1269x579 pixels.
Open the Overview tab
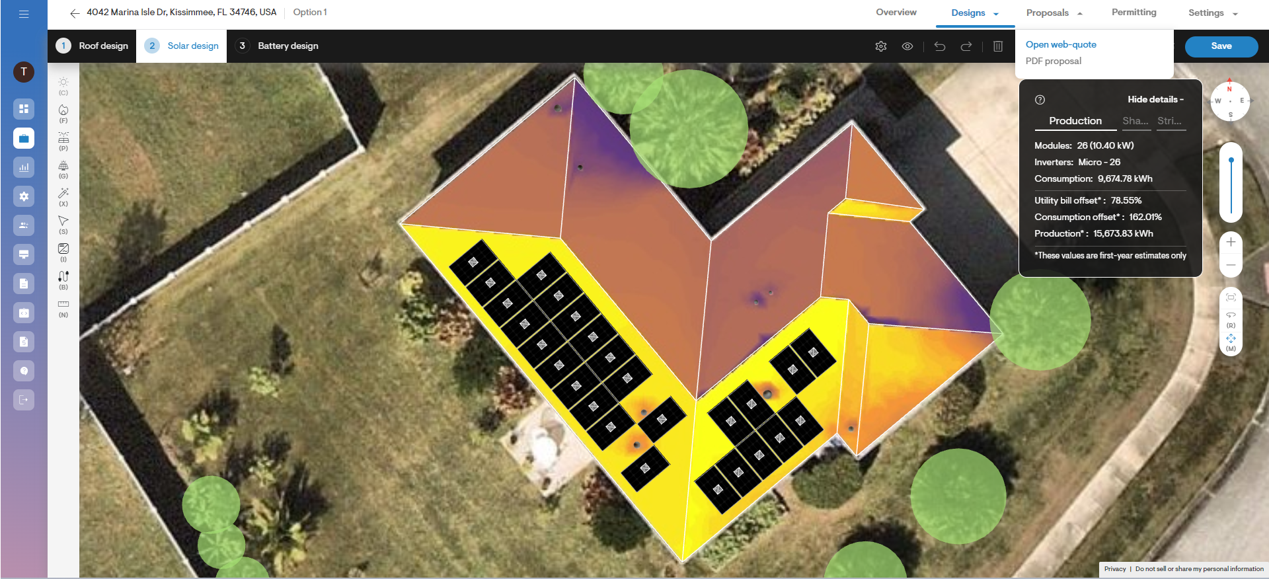896,13
